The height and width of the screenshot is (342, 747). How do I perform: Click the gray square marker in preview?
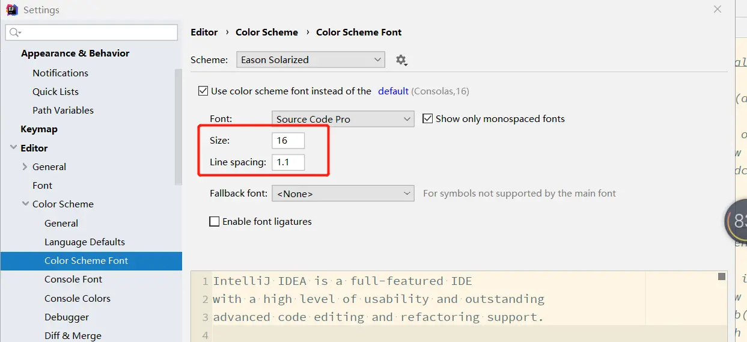[721, 276]
